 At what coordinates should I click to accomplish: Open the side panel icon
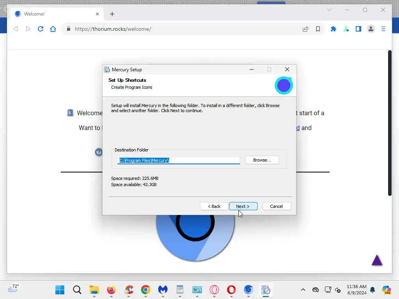point(358,29)
